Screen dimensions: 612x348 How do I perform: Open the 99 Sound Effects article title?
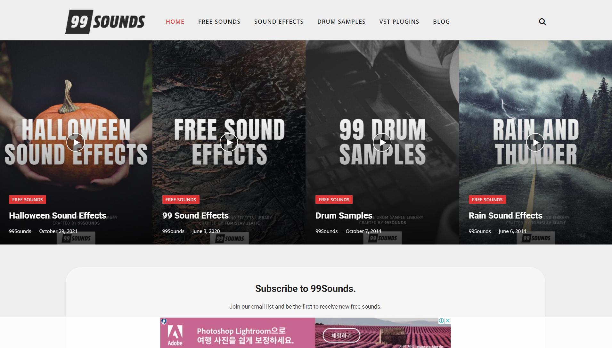coord(195,216)
